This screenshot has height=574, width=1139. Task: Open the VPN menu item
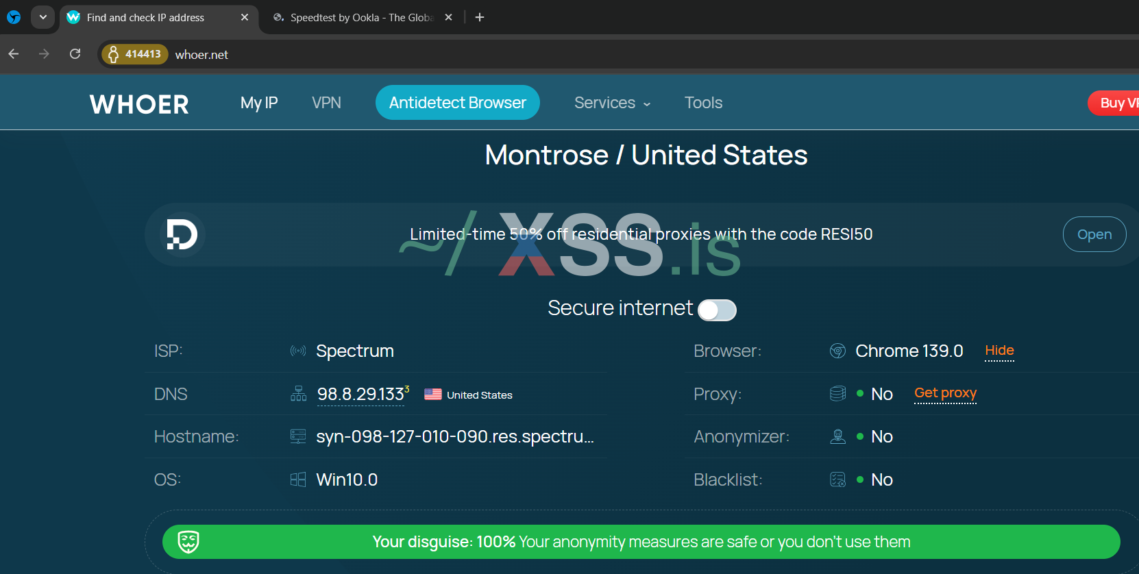pyautogui.click(x=326, y=103)
